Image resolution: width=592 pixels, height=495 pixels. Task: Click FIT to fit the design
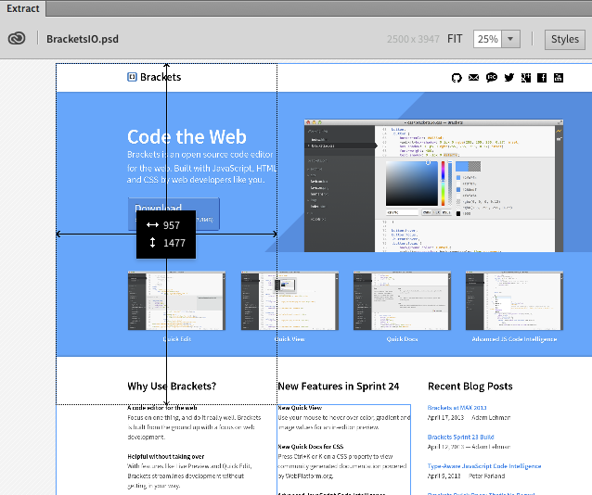[x=455, y=39]
